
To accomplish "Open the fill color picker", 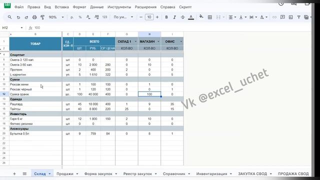I will pos(201,16).
